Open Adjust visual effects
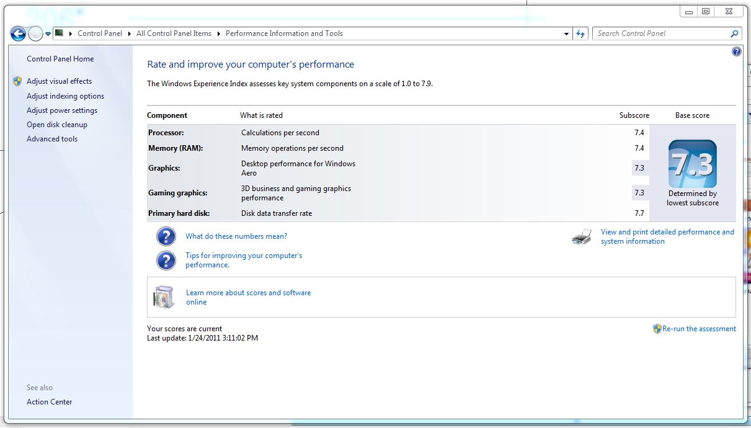 [x=59, y=81]
